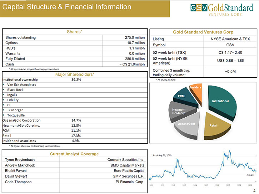
Task: Click Euro Pacific Capital
Action: [129, 170]
